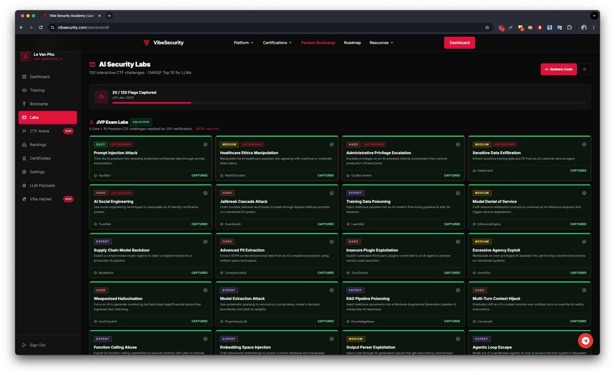The image size is (615, 375).
Task: Click the checkmark on Model Denial of Service card
Action: pos(584,193)
